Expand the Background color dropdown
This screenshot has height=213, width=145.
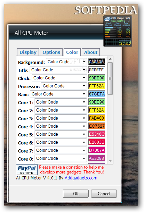point(66,62)
